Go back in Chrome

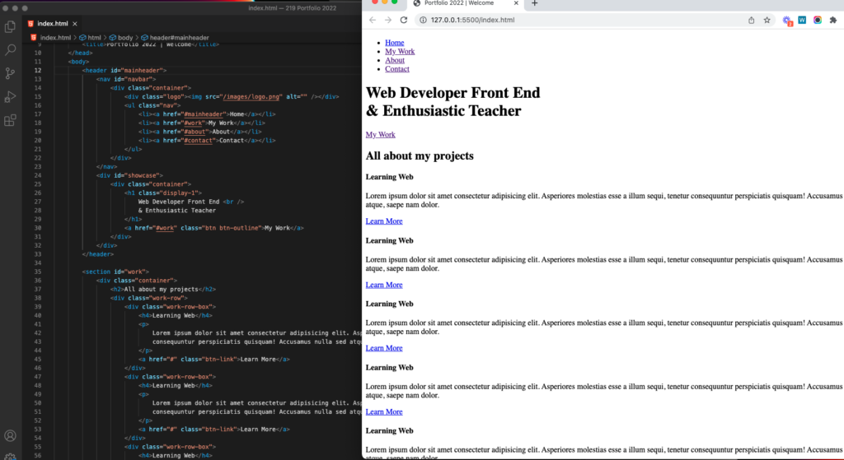point(373,20)
